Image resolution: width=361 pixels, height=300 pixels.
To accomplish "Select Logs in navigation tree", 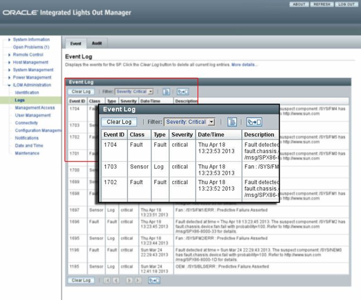I will [x=19, y=100].
